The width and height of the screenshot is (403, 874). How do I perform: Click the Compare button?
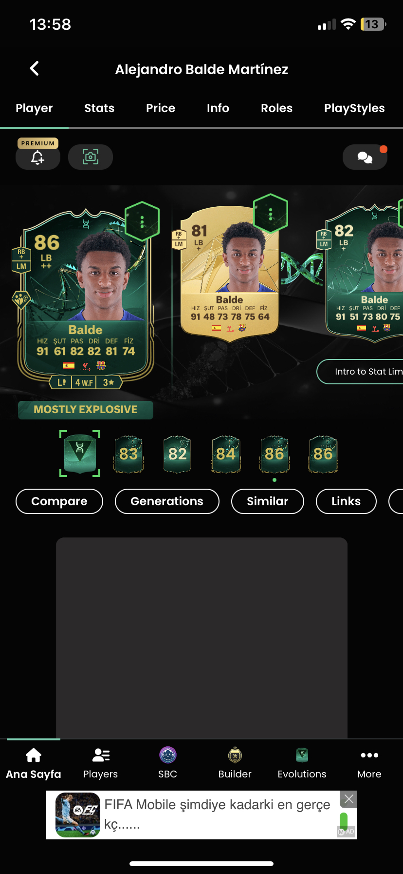coord(59,501)
